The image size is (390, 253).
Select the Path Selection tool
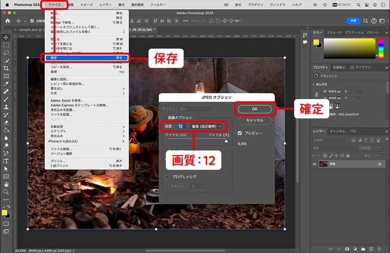click(x=6, y=169)
